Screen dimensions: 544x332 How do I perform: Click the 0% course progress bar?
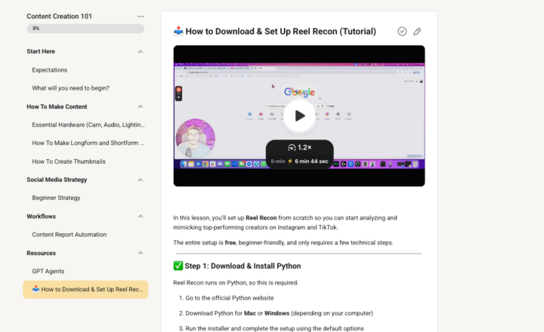coord(85,29)
